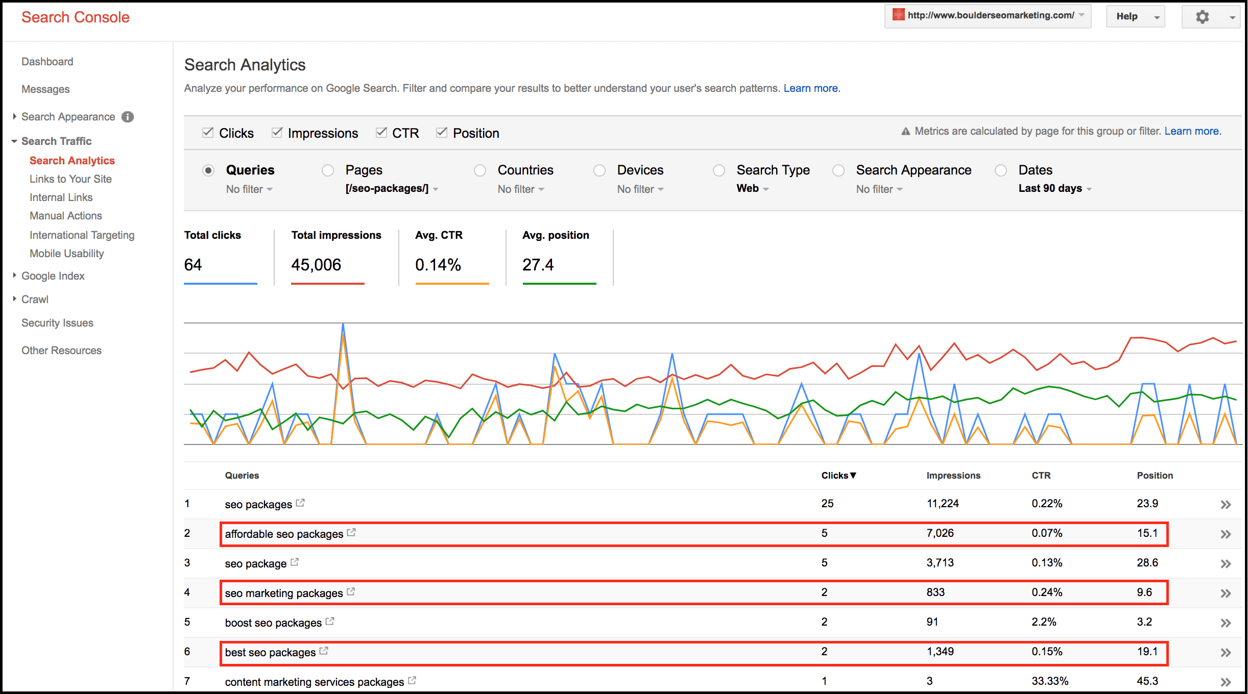Open Messages in the sidebar

pos(45,89)
